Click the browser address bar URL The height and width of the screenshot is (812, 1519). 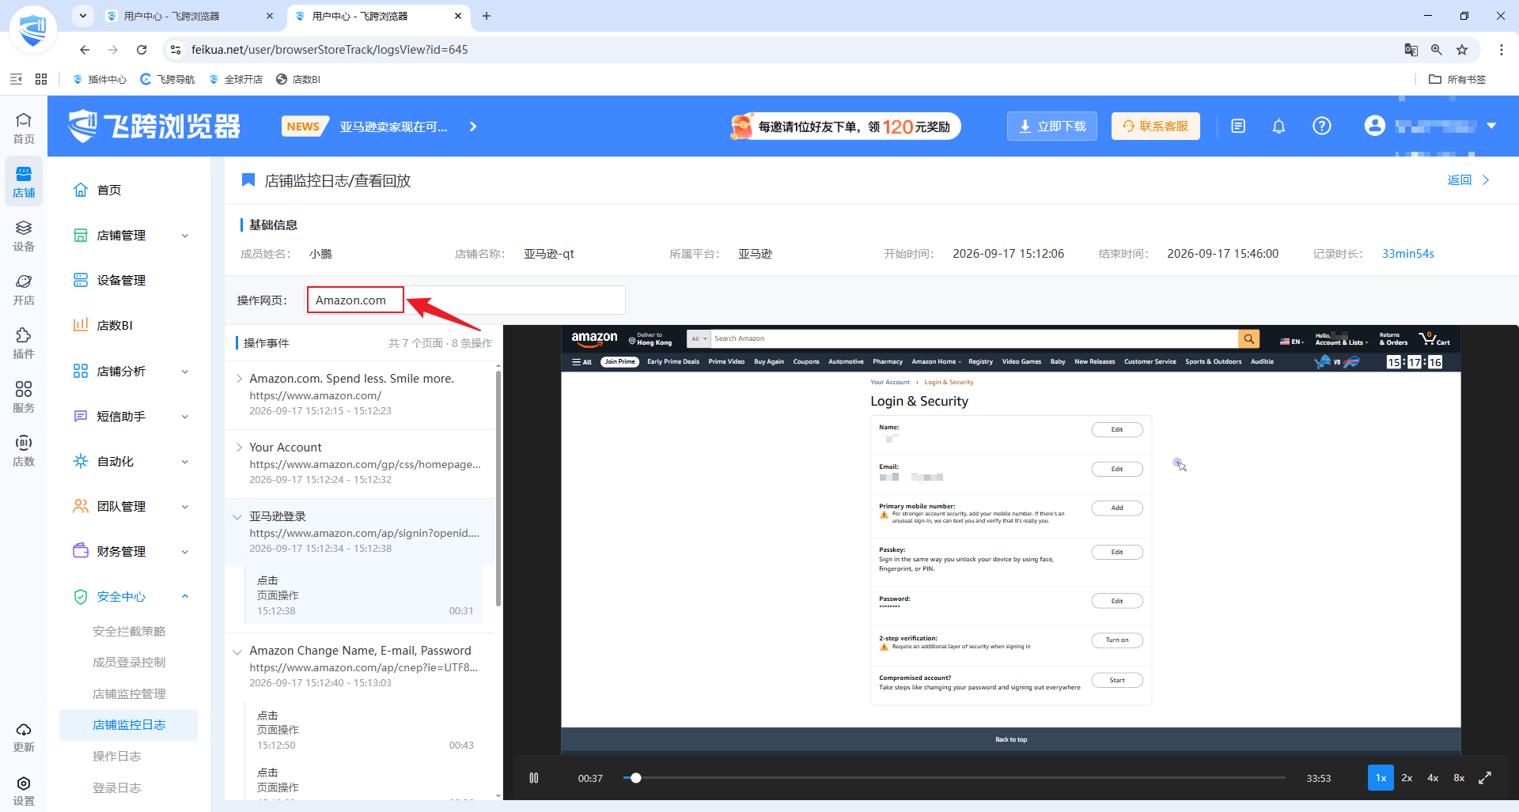coord(329,50)
